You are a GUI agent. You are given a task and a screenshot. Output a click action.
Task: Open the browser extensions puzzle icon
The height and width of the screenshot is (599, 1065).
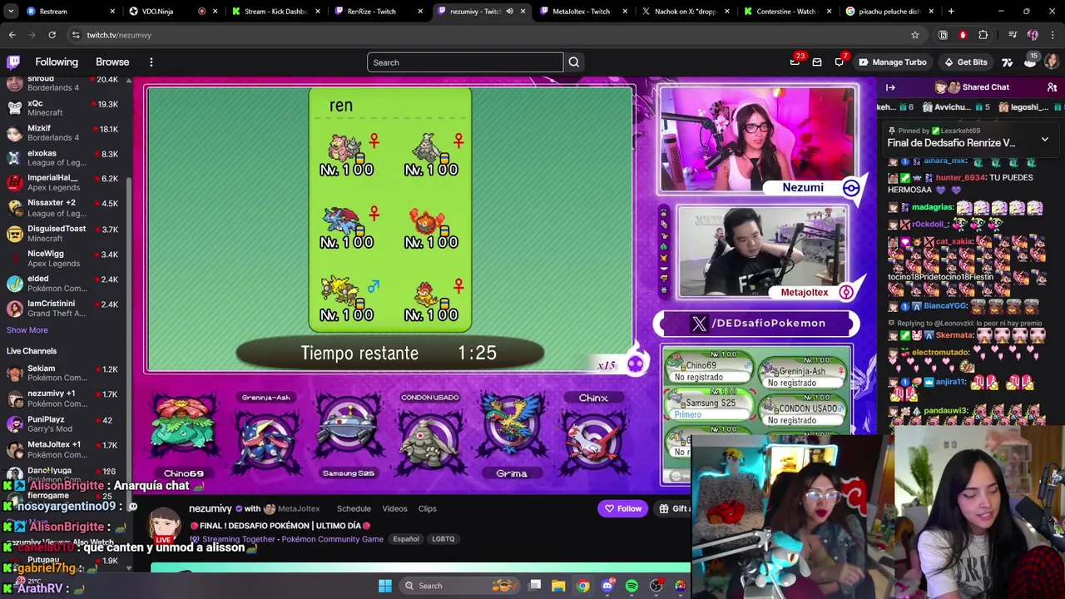[983, 35]
